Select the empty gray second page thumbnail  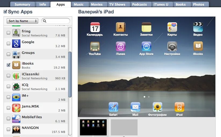point(124,127)
